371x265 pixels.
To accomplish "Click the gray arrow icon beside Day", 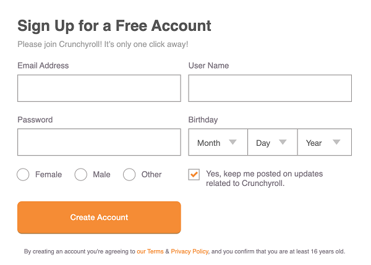I will pyautogui.click(x=283, y=142).
